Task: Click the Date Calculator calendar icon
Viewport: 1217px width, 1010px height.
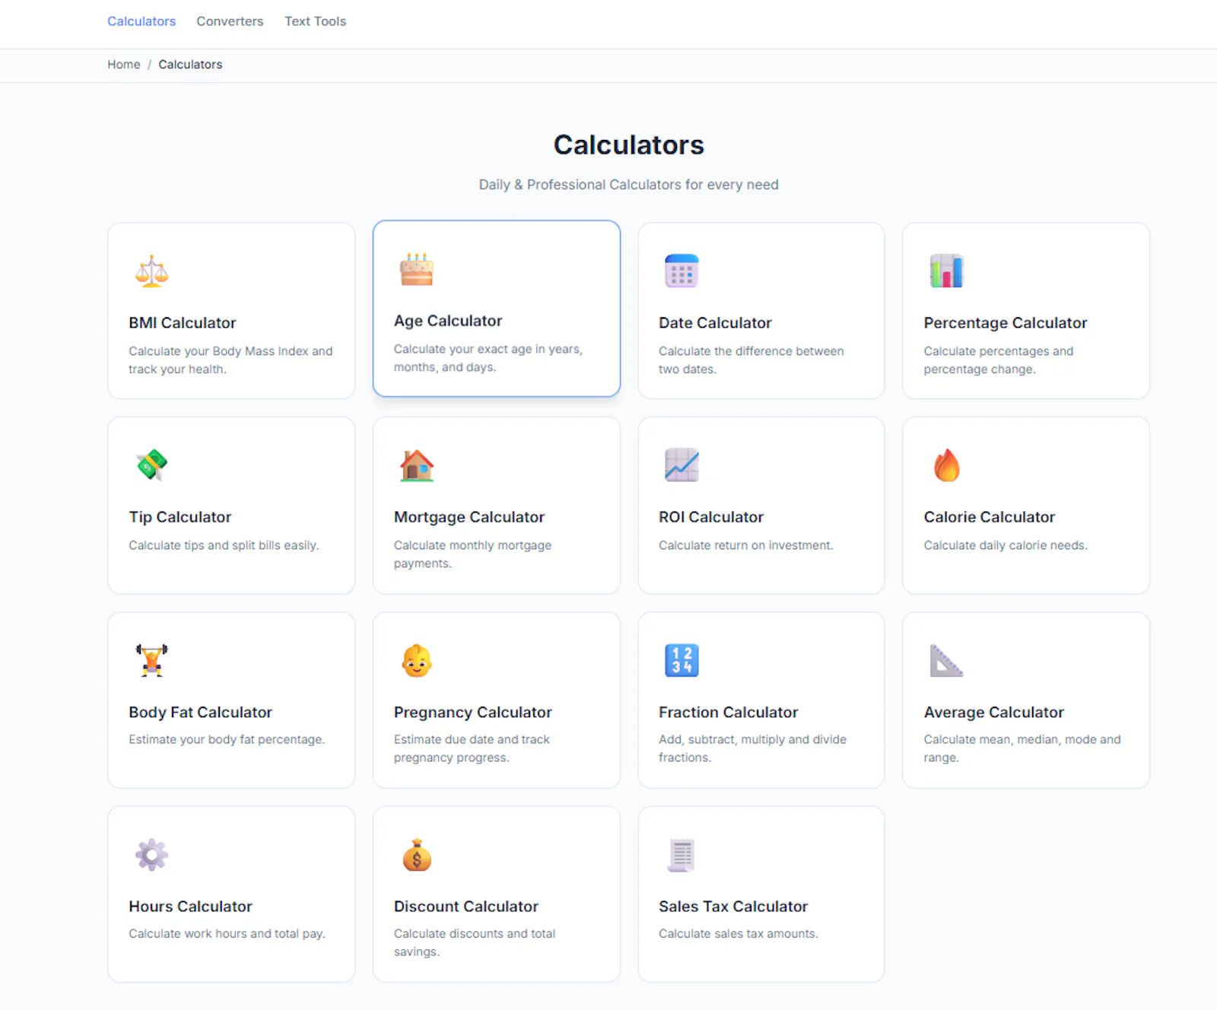Action: pyautogui.click(x=682, y=271)
